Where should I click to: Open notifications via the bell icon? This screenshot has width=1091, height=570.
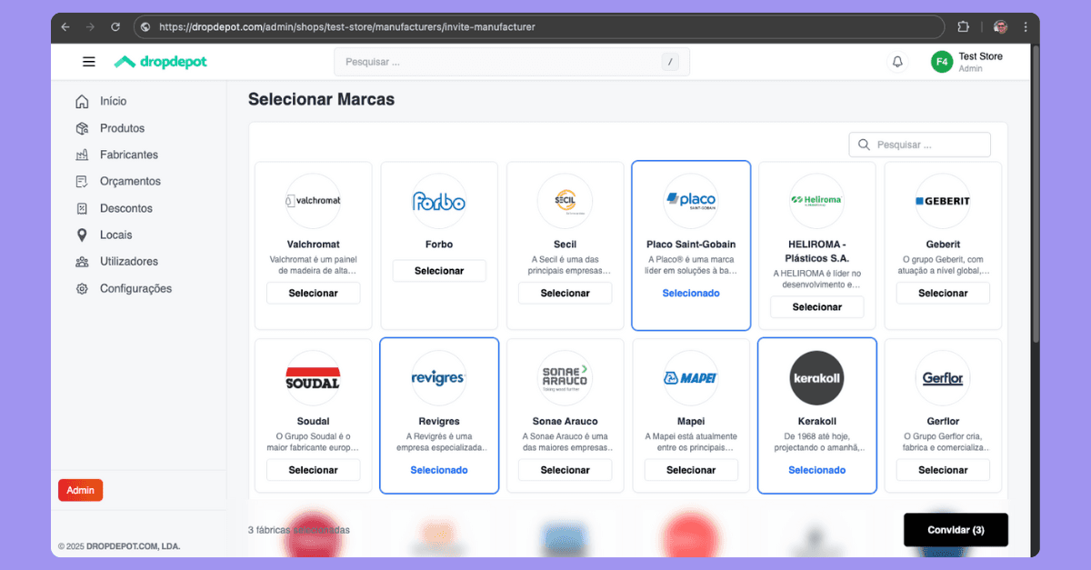pos(897,61)
